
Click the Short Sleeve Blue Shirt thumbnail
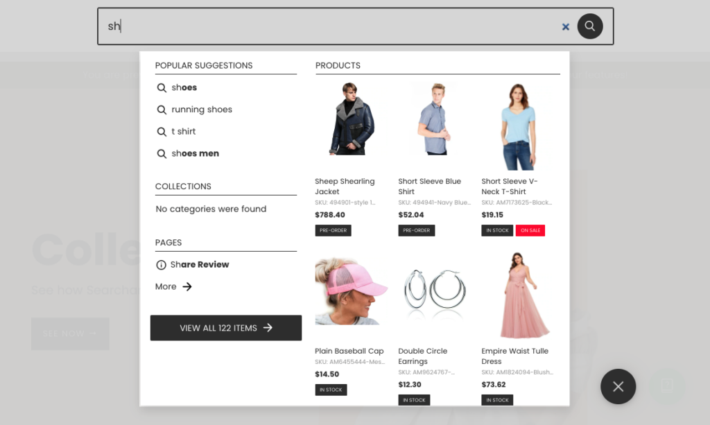pyautogui.click(x=433, y=118)
